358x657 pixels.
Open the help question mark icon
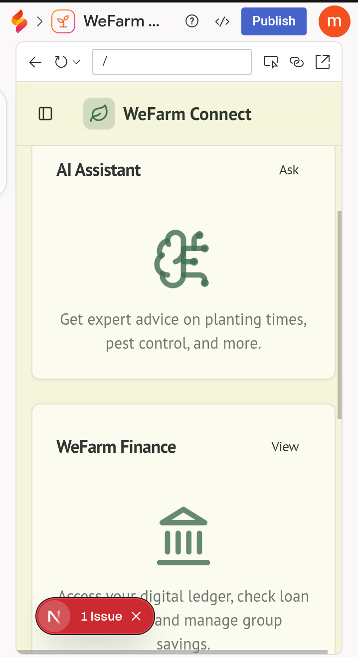click(192, 21)
